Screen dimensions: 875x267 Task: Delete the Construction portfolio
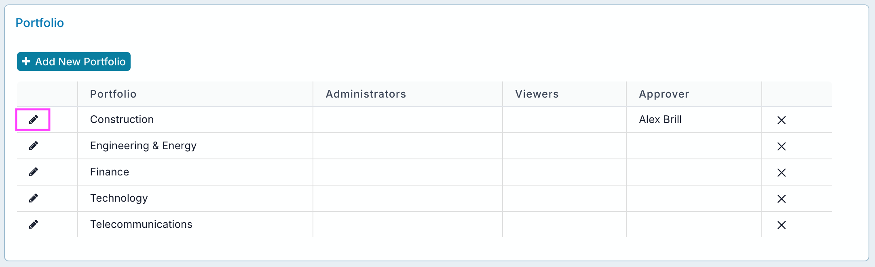[781, 120]
